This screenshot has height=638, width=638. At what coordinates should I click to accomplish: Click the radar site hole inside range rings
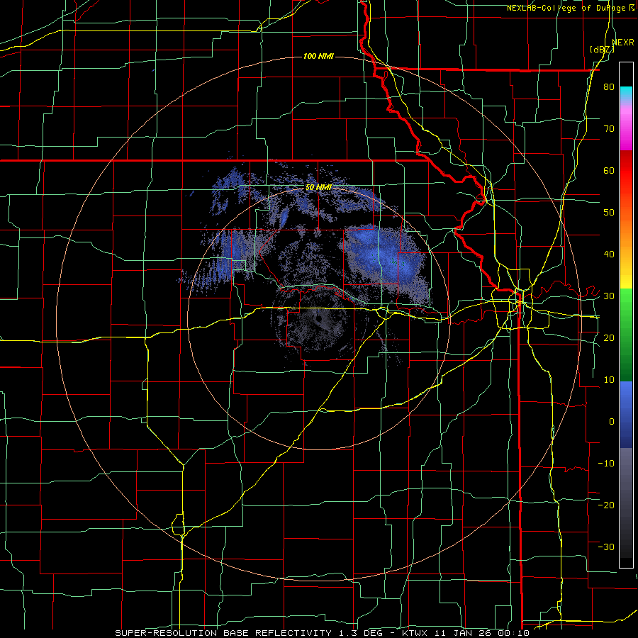pos(318,319)
